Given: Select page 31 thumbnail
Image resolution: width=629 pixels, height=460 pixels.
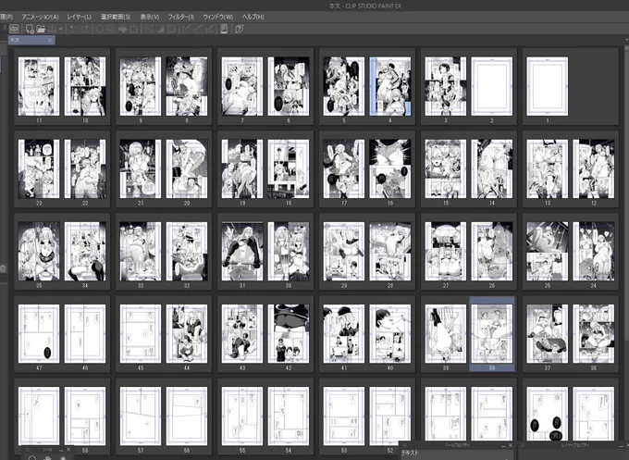Looking at the screenshot, I should point(242,251).
